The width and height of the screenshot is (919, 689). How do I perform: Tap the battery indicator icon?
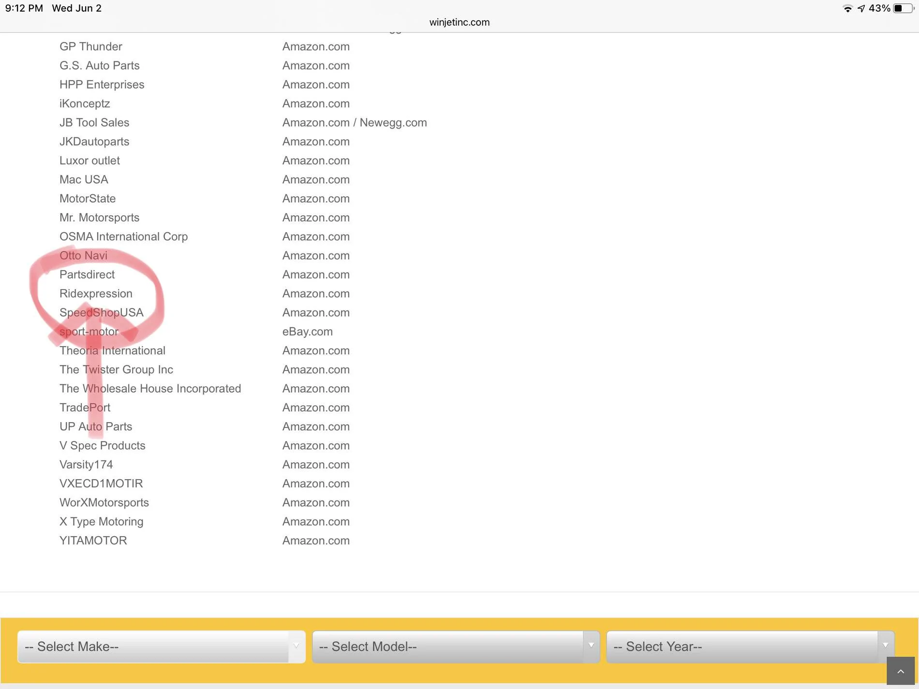pos(903,8)
